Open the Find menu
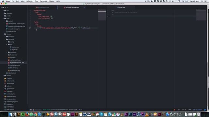 click(37, 1)
